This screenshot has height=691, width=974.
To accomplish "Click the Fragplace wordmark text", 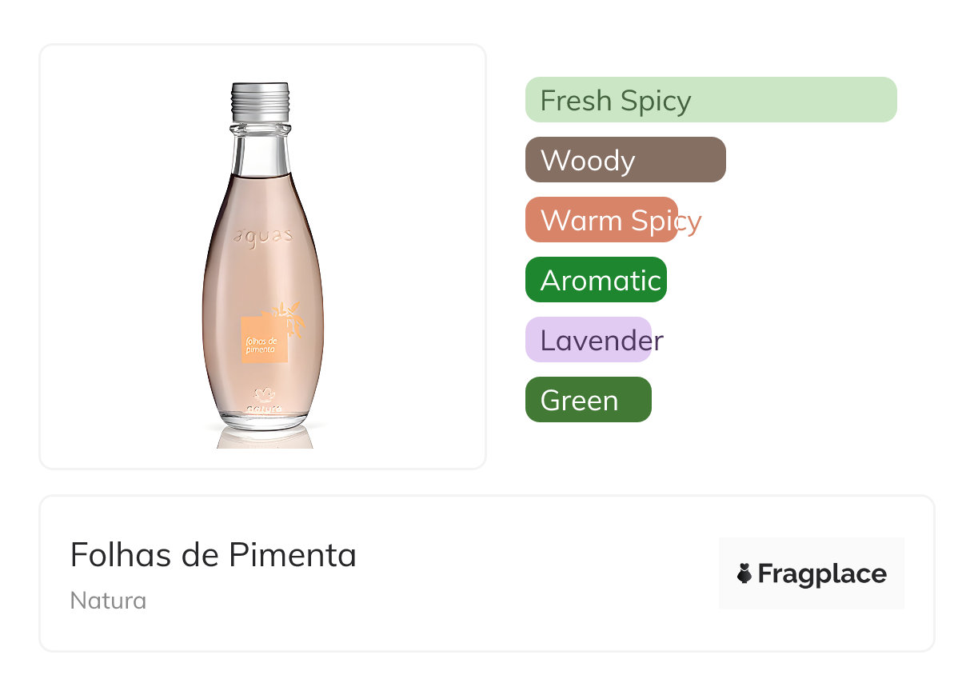I will tap(822, 574).
